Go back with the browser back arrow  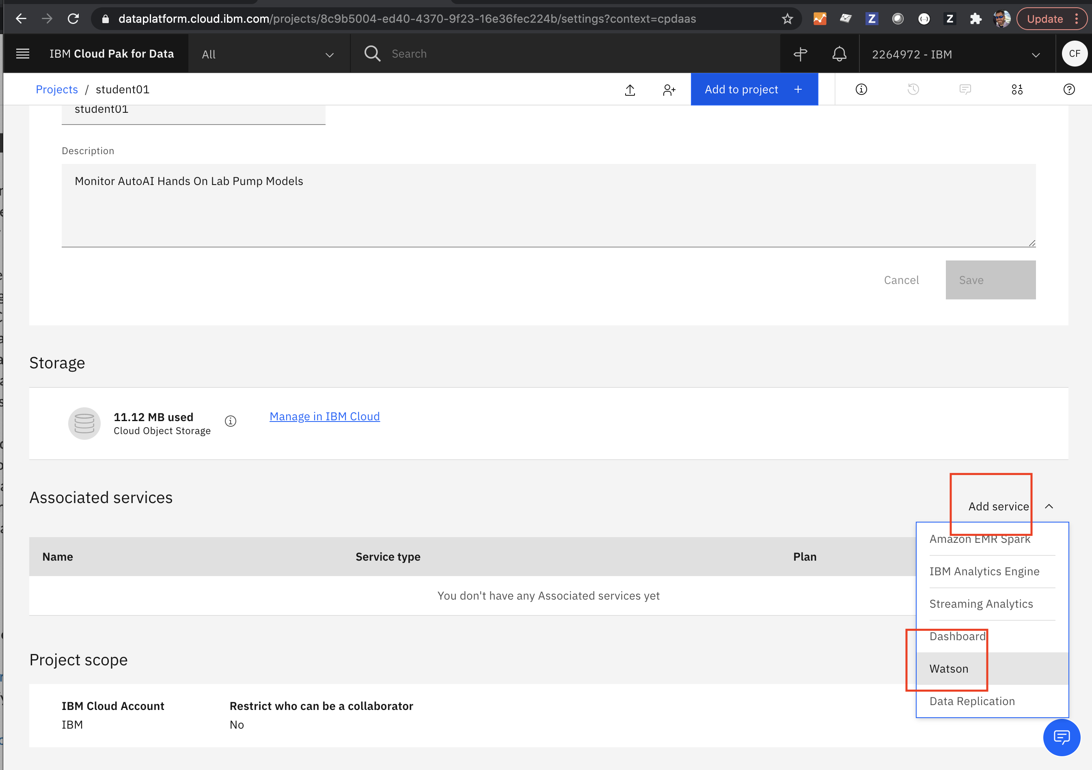[21, 19]
